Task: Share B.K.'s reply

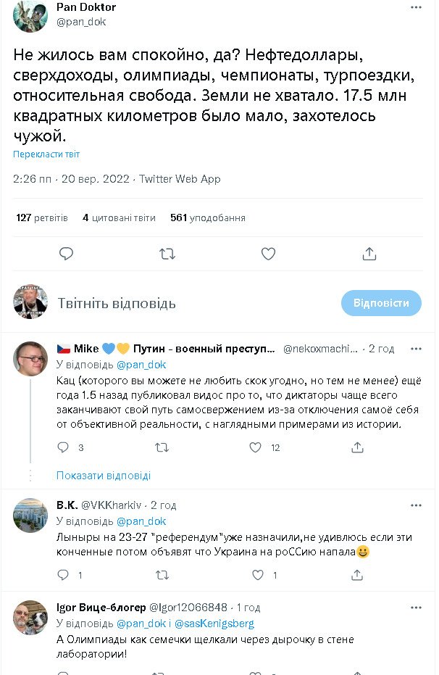Action: point(358,575)
